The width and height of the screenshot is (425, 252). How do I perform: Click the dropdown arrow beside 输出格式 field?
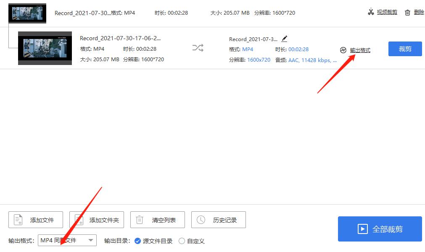90,241
